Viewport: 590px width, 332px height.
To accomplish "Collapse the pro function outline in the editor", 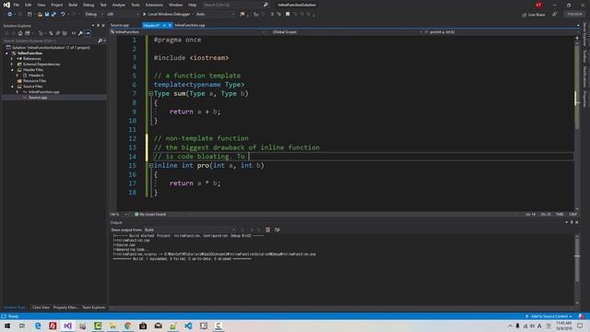I will coord(151,165).
